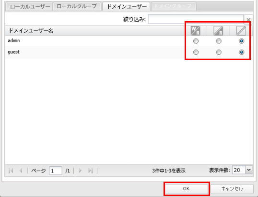Screen dimensions: 258x197
Task: Click the W/R read-write access column icon
Action: pos(195,31)
